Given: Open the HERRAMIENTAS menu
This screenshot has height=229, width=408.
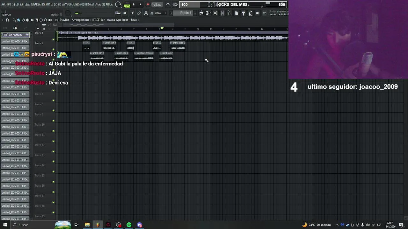Looking at the screenshot, I should tap(95, 4).
